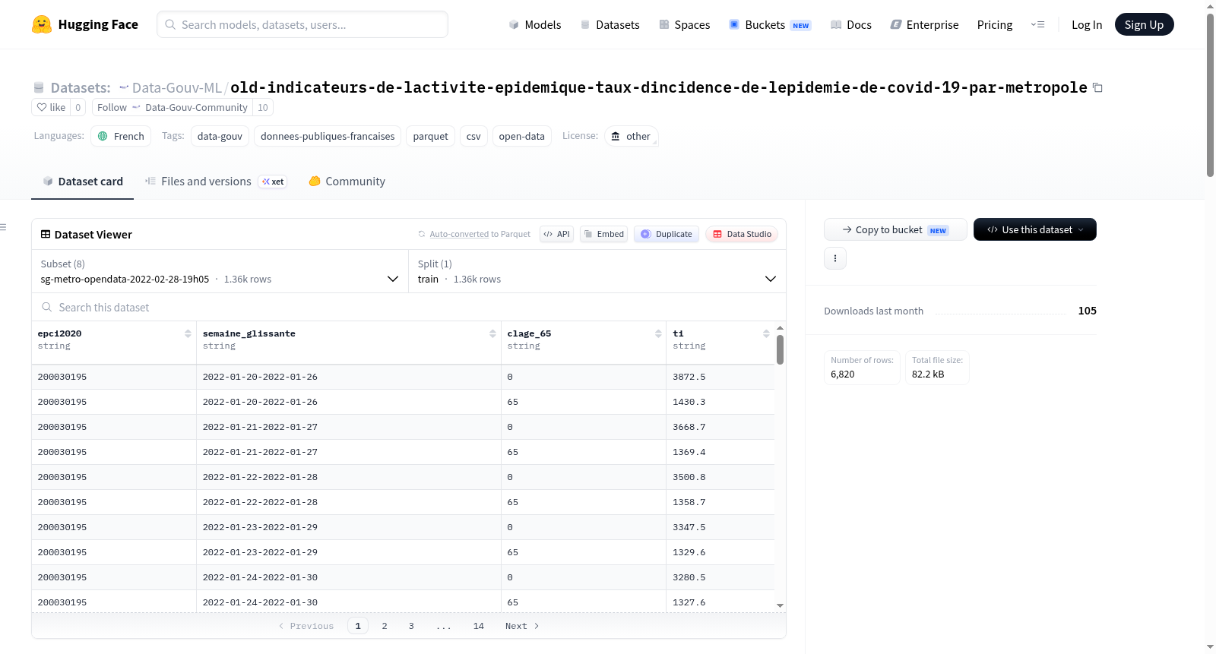Click the sort arrows on epci2020 column
Viewport: 1216px width, 654px height.
pyautogui.click(x=188, y=333)
